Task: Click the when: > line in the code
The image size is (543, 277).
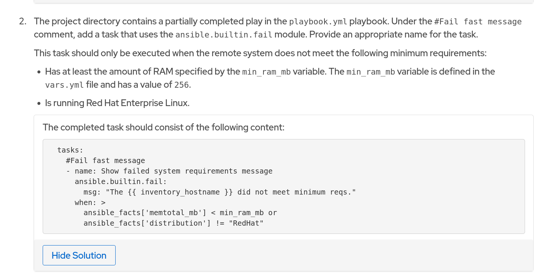Action: point(90,203)
